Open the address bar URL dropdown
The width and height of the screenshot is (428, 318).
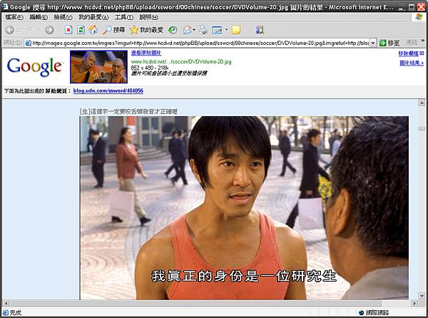point(373,43)
